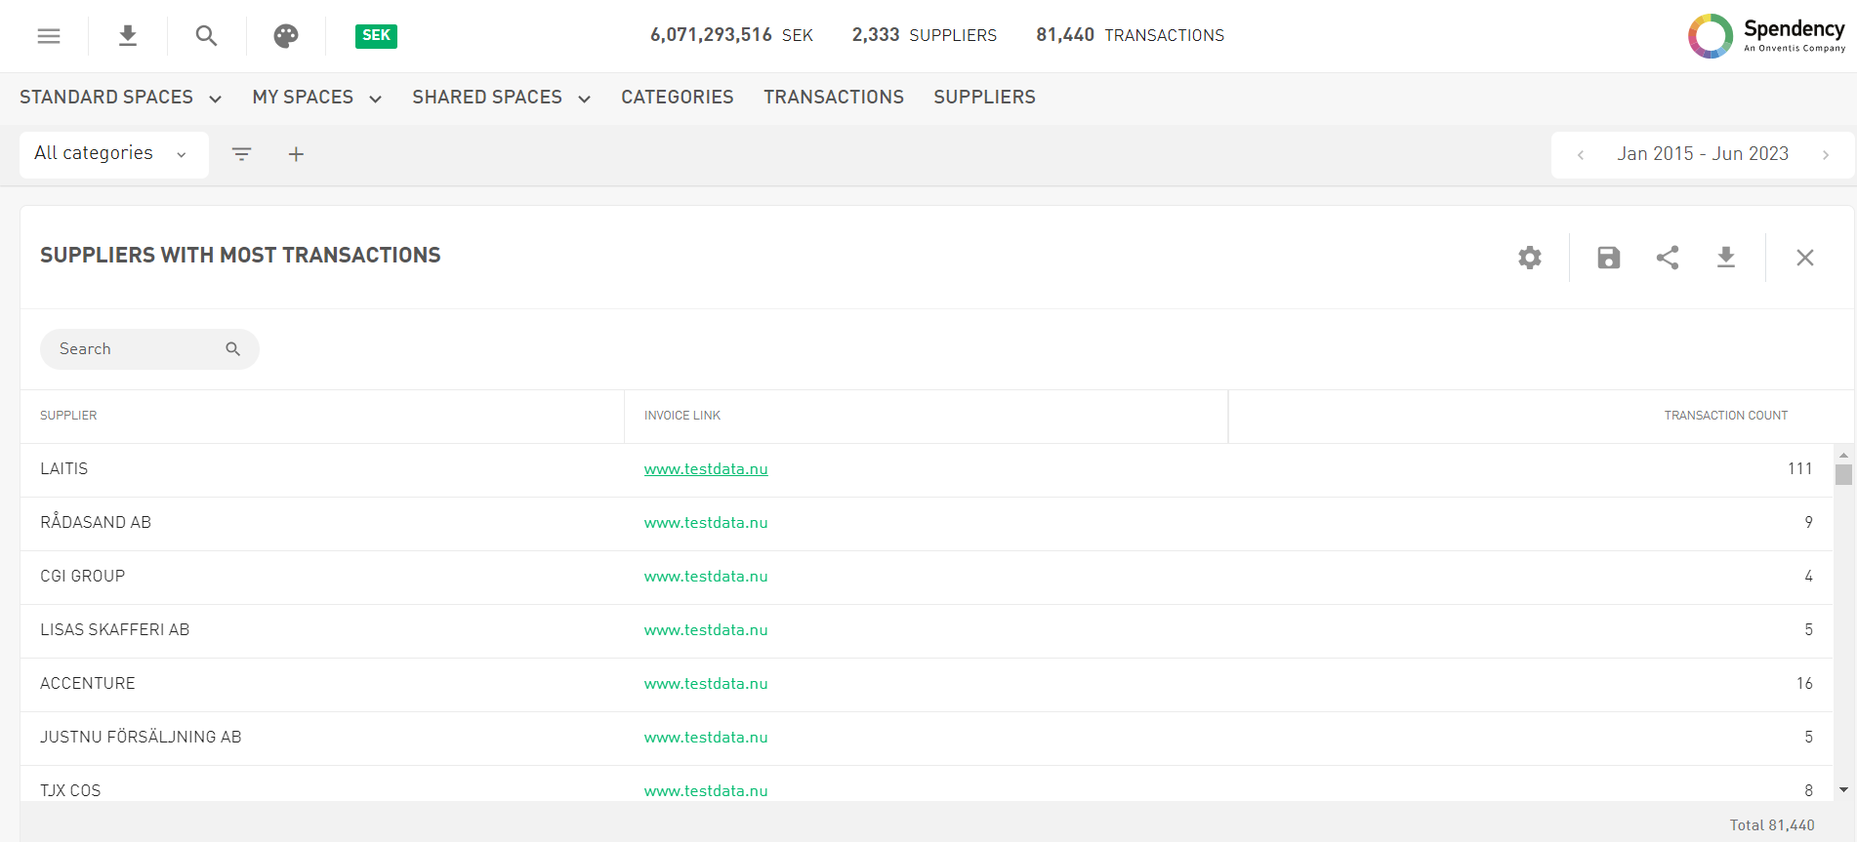This screenshot has width=1857, height=842.
Task: Open the hamburger main menu
Action: [49, 36]
